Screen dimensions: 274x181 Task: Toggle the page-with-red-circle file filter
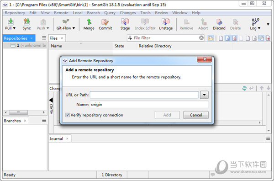click(235, 38)
